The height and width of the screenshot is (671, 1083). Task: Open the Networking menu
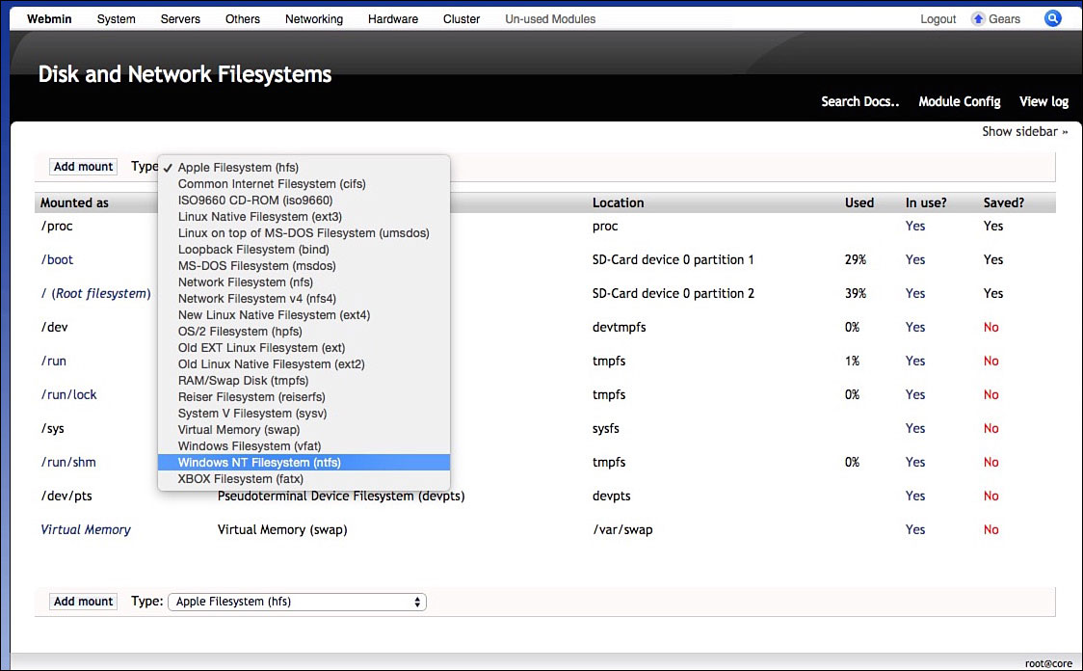[313, 18]
